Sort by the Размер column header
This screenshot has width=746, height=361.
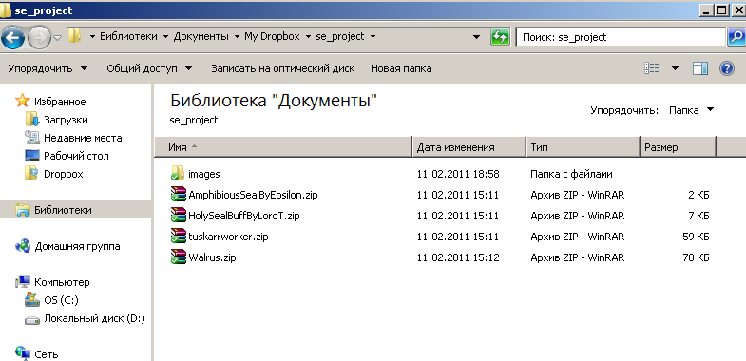coord(678,147)
